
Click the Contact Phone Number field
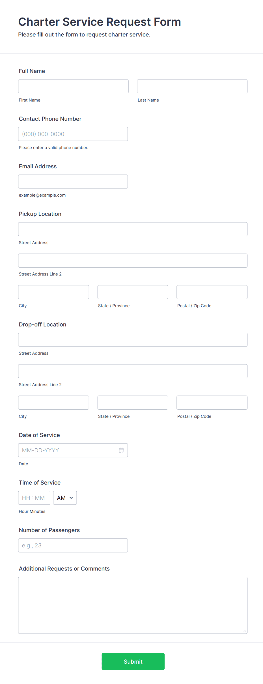click(73, 134)
